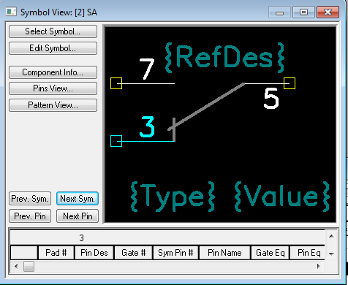Click the yellow square endpoint of pin 7
The image size is (348, 285).
(x=116, y=83)
